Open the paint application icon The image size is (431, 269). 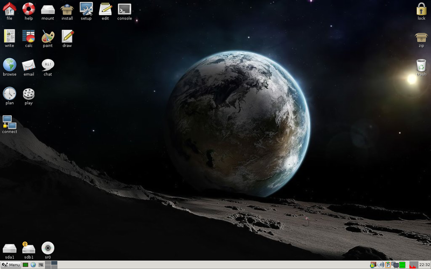[x=47, y=39]
